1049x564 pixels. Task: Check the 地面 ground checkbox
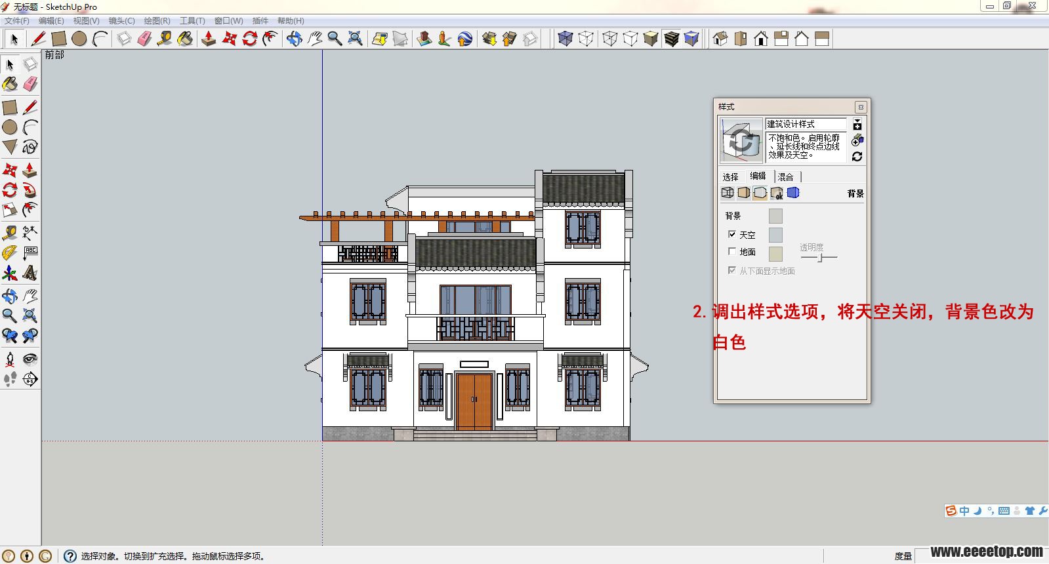tap(732, 251)
